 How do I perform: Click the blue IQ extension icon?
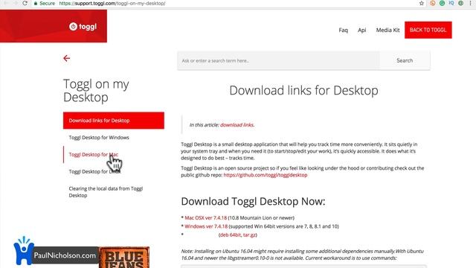point(451,3)
